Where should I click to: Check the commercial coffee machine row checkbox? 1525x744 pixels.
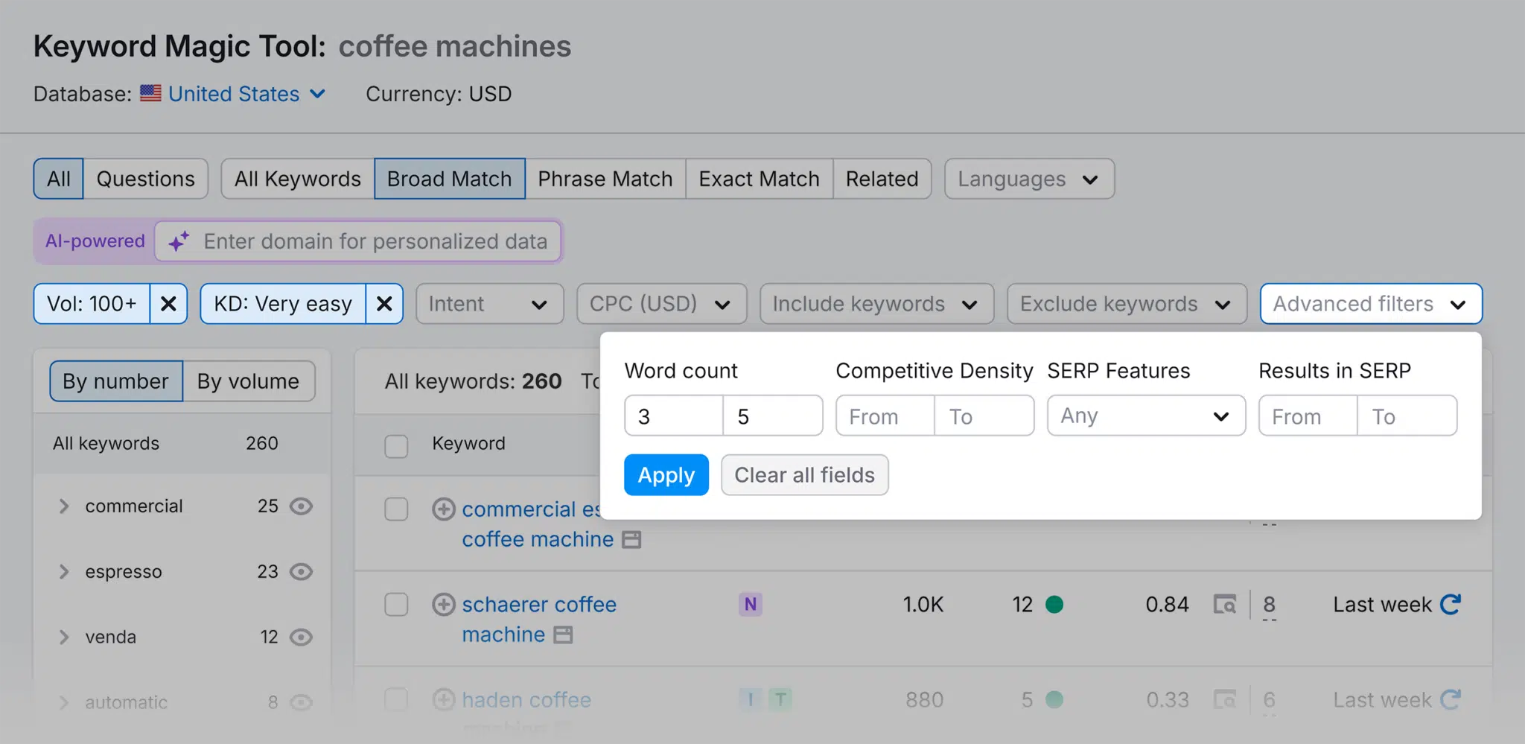[x=396, y=509]
